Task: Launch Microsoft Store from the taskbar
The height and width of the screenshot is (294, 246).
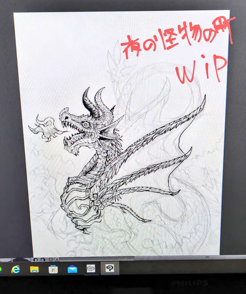Action: pos(53,269)
